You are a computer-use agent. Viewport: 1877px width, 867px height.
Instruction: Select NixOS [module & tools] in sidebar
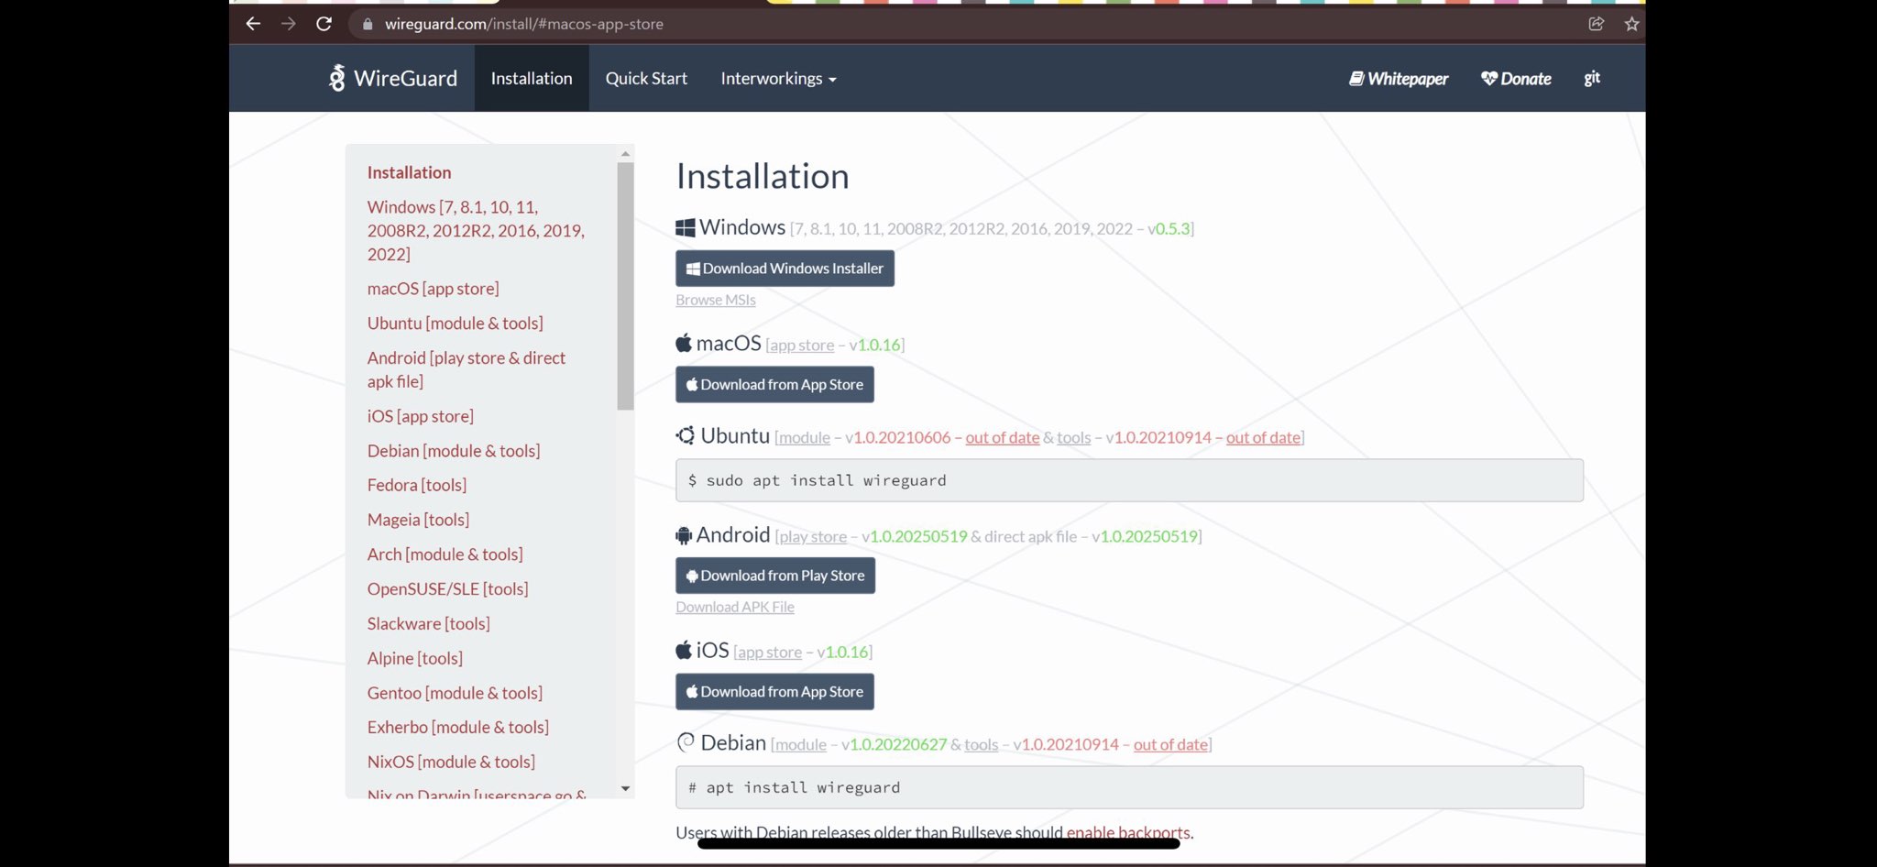coord(452,763)
